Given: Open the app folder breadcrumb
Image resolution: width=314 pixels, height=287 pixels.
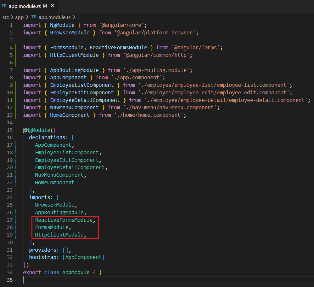Looking at the screenshot, I should (x=20, y=17).
